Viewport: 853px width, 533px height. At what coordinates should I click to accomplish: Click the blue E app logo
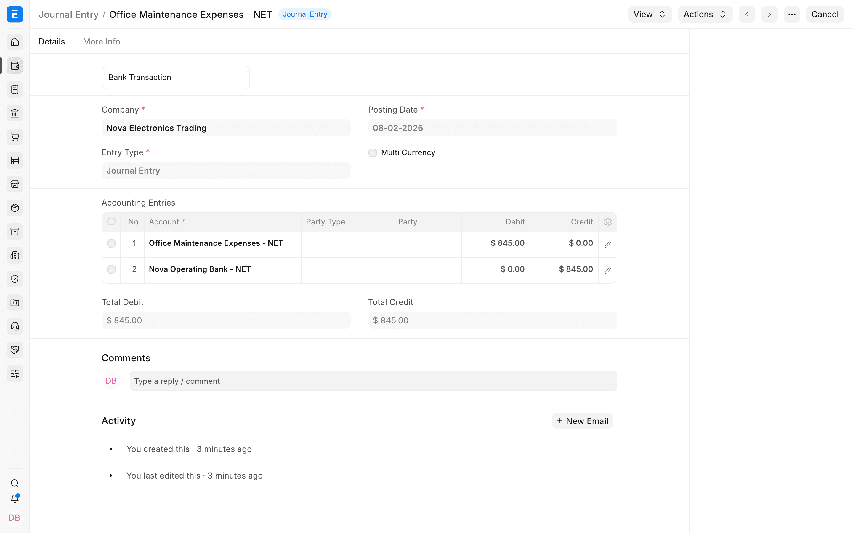(x=15, y=14)
